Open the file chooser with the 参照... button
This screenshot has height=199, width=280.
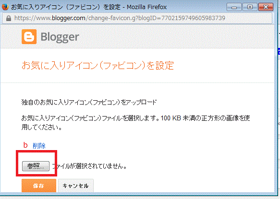click(x=36, y=166)
